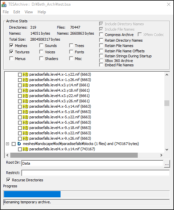
Task: Select file paradisefalls.level4.x-9.y22.nif (6663)
Action: (x=60, y=133)
